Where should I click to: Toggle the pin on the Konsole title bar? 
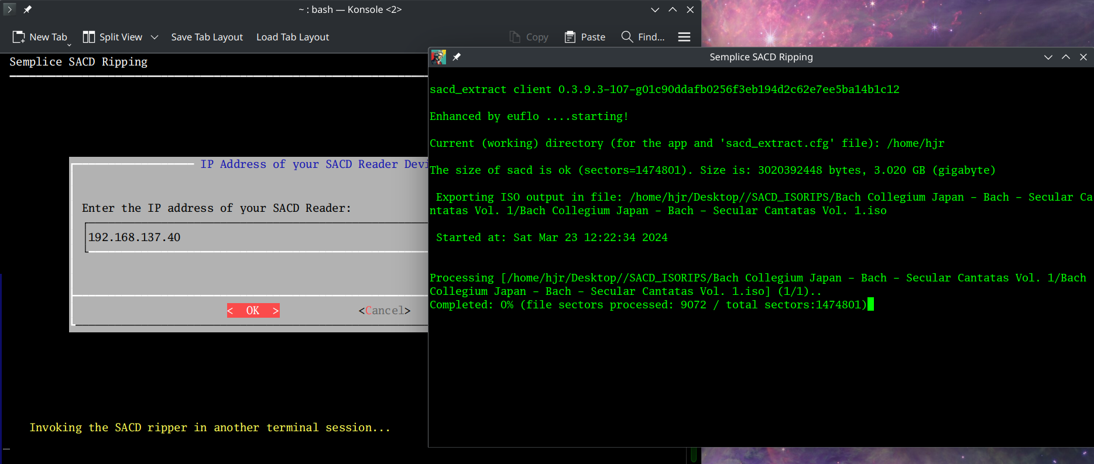click(28, 9)
